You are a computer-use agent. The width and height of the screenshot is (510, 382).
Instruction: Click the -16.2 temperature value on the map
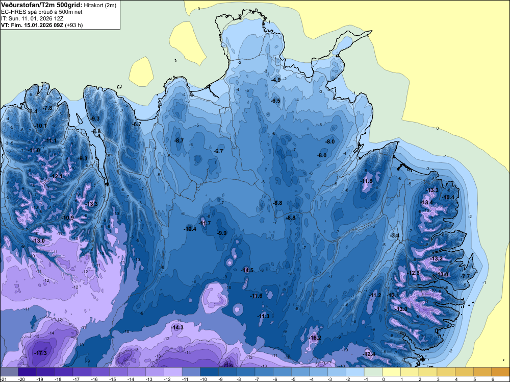click(315, 338)
